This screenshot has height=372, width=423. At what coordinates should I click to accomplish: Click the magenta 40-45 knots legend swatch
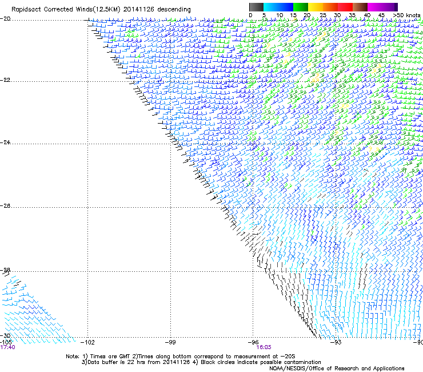pyautogui.click(x=375, y=7)
